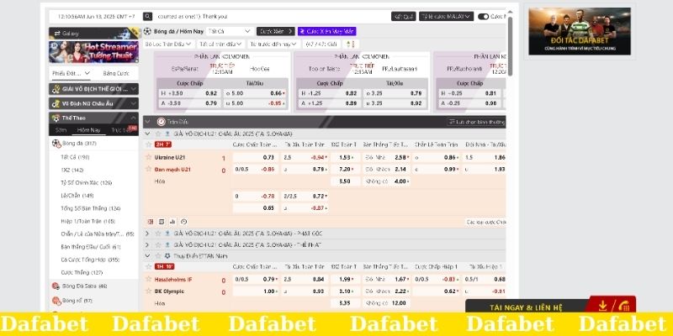The height and width of the screenshot is (336, 673).
Task: Click the Bóng rổ basketball icon in sidebar
Action: pos(56,301)
